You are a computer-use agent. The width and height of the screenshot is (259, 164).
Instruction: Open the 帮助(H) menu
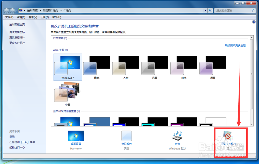[57, 17]
